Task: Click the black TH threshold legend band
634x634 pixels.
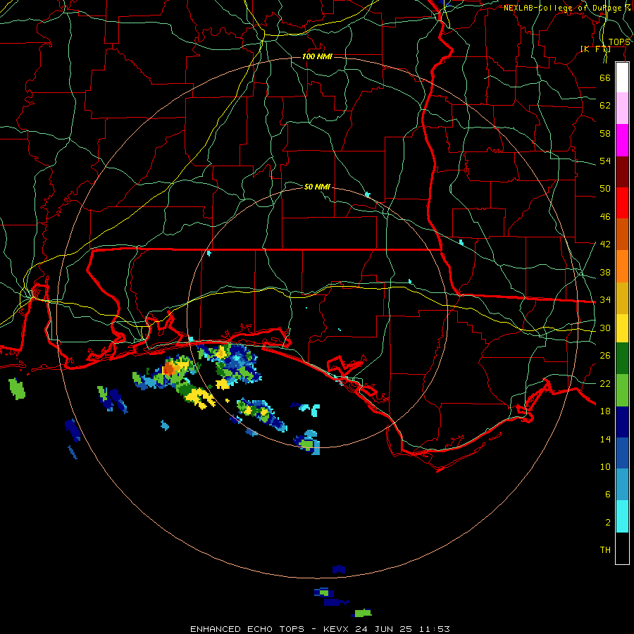Action: tap(622, 548)
